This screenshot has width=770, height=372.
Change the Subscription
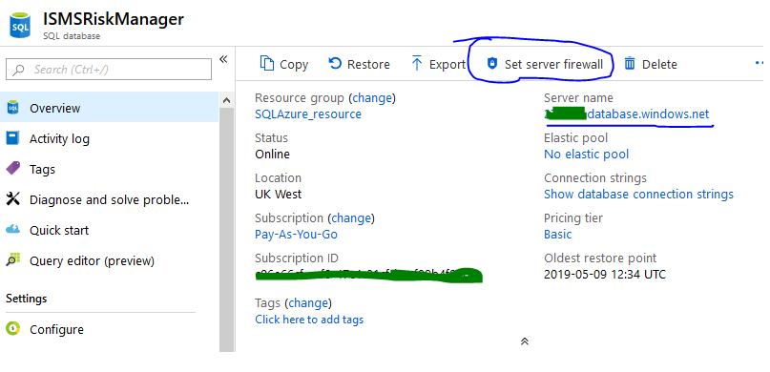(x=350, y=217)
